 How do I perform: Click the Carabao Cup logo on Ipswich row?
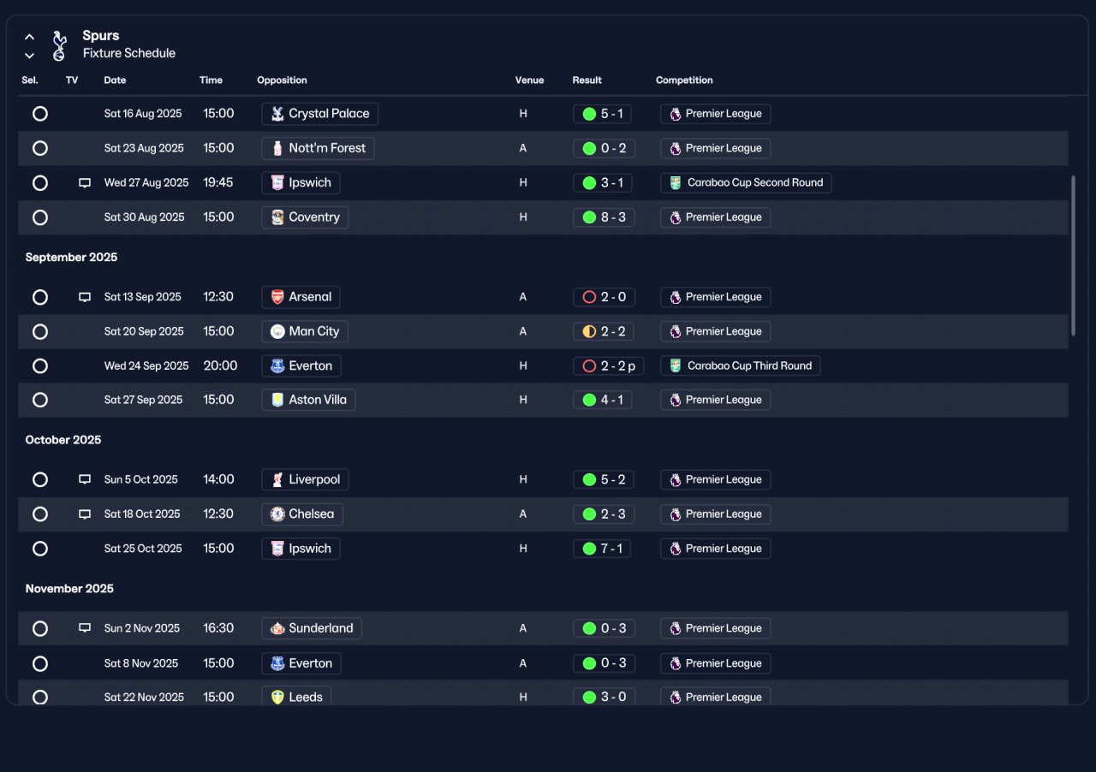coord(675,183)
